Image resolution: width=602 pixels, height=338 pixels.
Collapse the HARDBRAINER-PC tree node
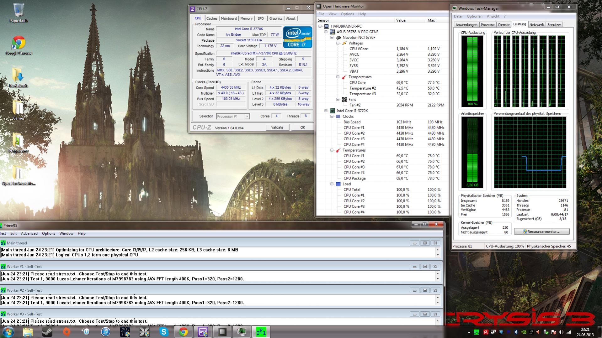[x=320, y=26]
